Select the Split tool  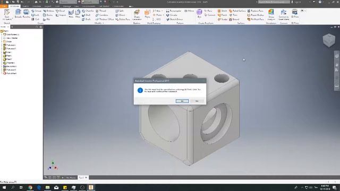(x=120, y=11)
